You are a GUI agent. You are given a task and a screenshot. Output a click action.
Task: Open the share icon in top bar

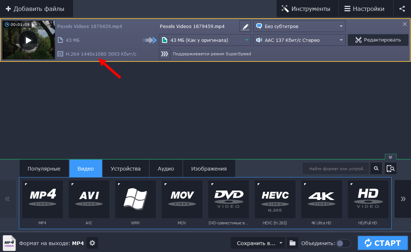(402, 9)
